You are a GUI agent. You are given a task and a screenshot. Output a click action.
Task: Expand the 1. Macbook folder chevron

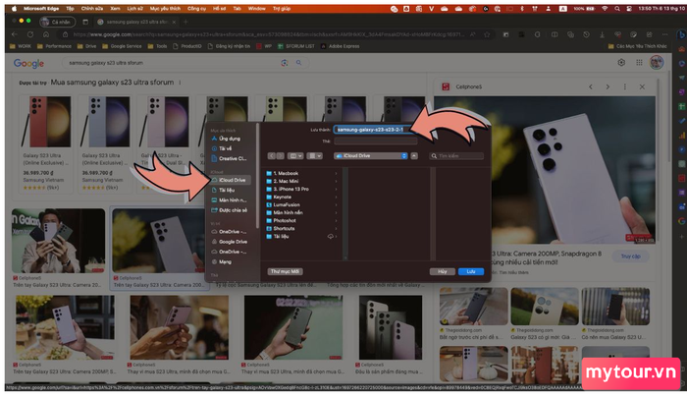[336, 173]
